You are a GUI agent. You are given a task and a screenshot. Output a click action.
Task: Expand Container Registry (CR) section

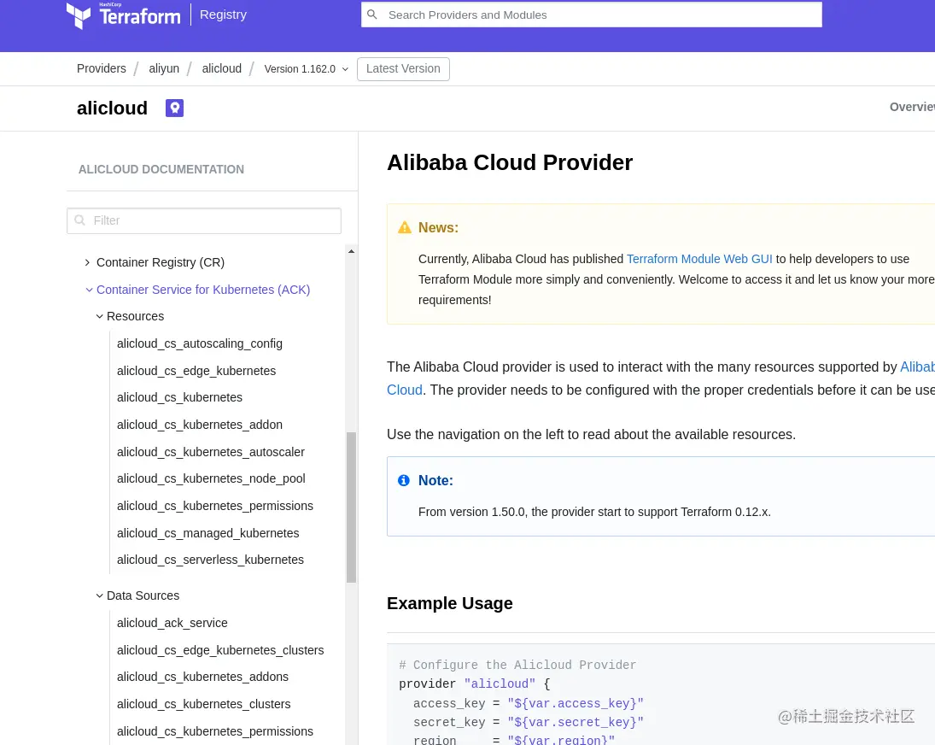click(87, 262)
